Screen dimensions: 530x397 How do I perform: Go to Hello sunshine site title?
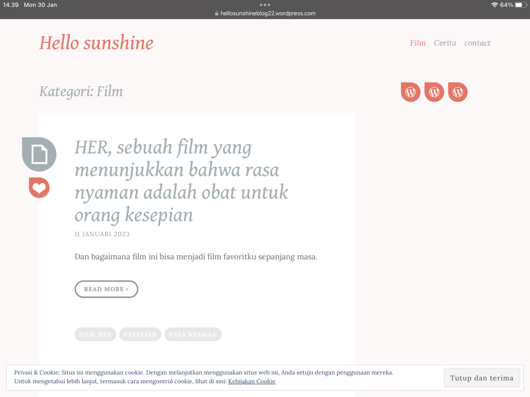[96, 43]
